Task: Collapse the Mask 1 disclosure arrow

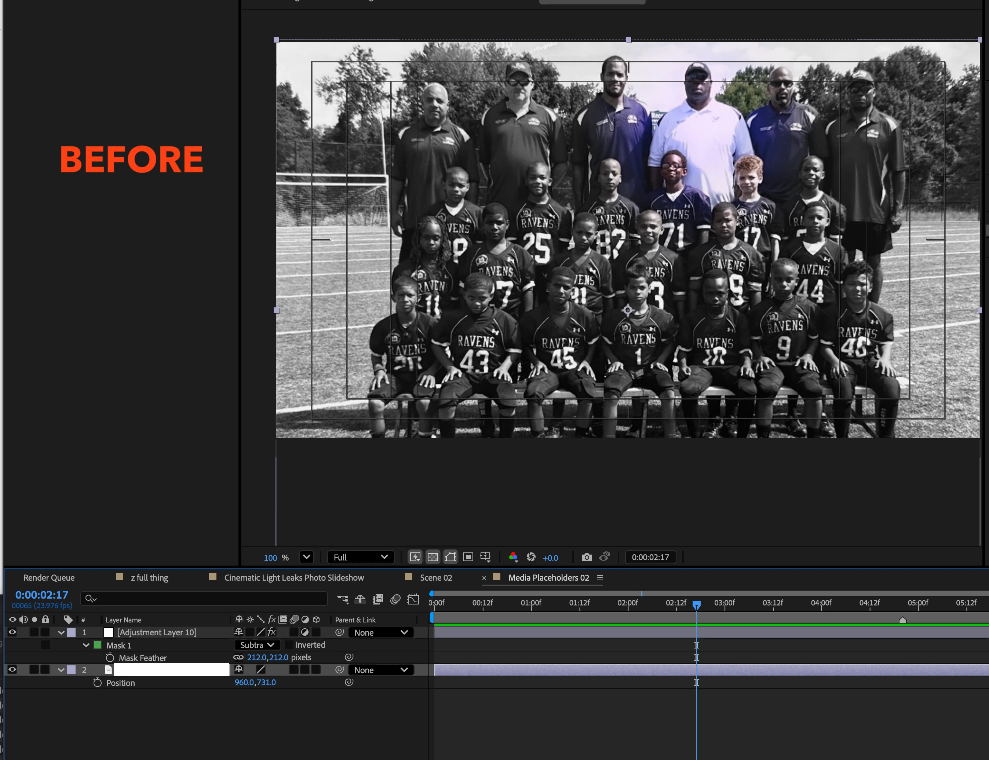Action: [x=86, y=645]
